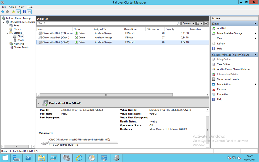Click Add to Cluster Shared Volumes
This screenshot has width=259, height=162.
(x=233, y=69)
